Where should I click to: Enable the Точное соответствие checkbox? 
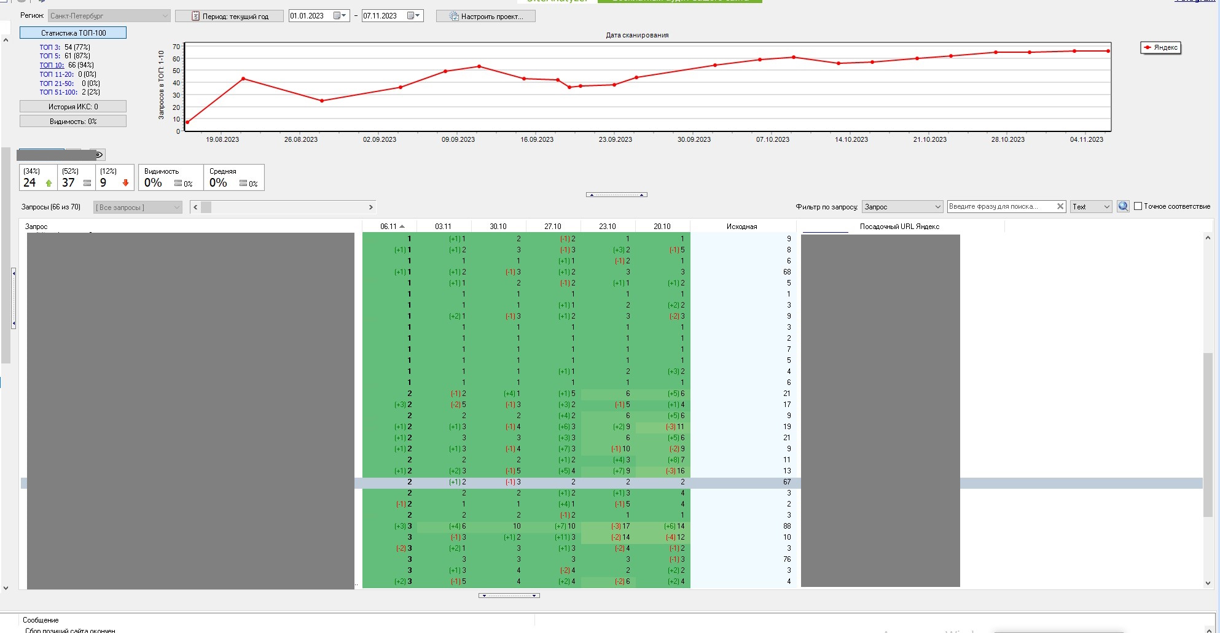pos(1138,207)
